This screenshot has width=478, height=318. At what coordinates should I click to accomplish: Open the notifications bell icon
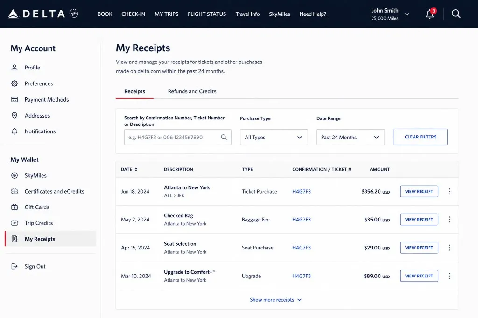pos(430,14)
